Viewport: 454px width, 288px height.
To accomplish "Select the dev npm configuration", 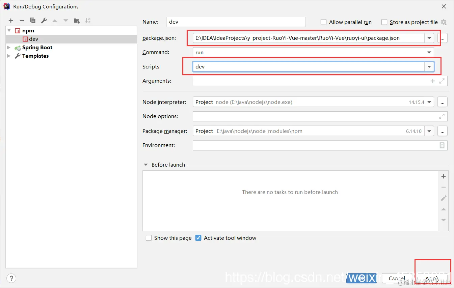I will tap(72, 39).
